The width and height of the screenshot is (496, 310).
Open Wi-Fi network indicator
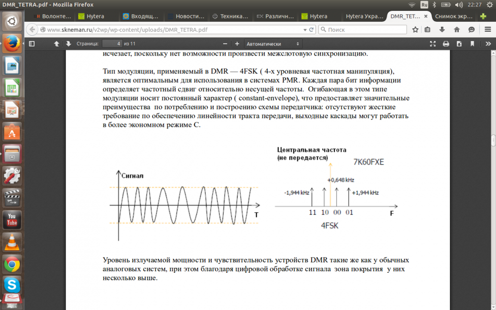(x=412, y=5)
